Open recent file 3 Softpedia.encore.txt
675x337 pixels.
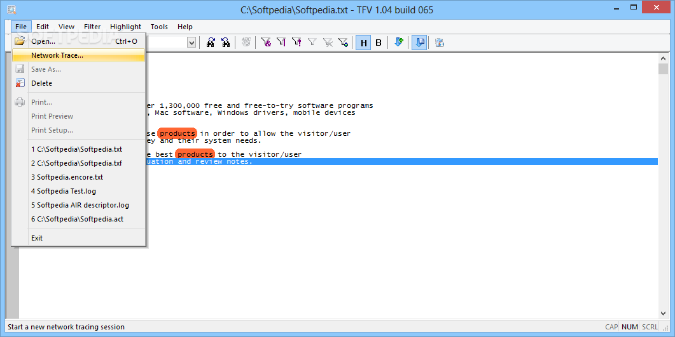pos(78,177)
